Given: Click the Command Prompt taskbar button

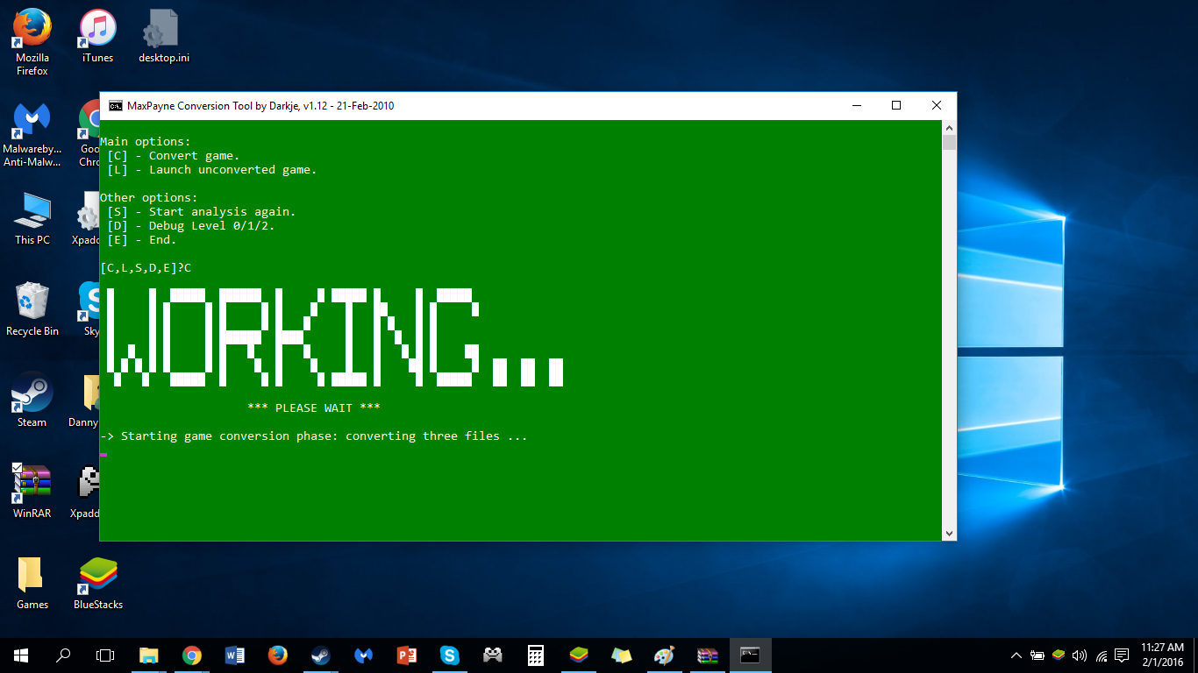Looking at the screenshot, I should 751,655.
